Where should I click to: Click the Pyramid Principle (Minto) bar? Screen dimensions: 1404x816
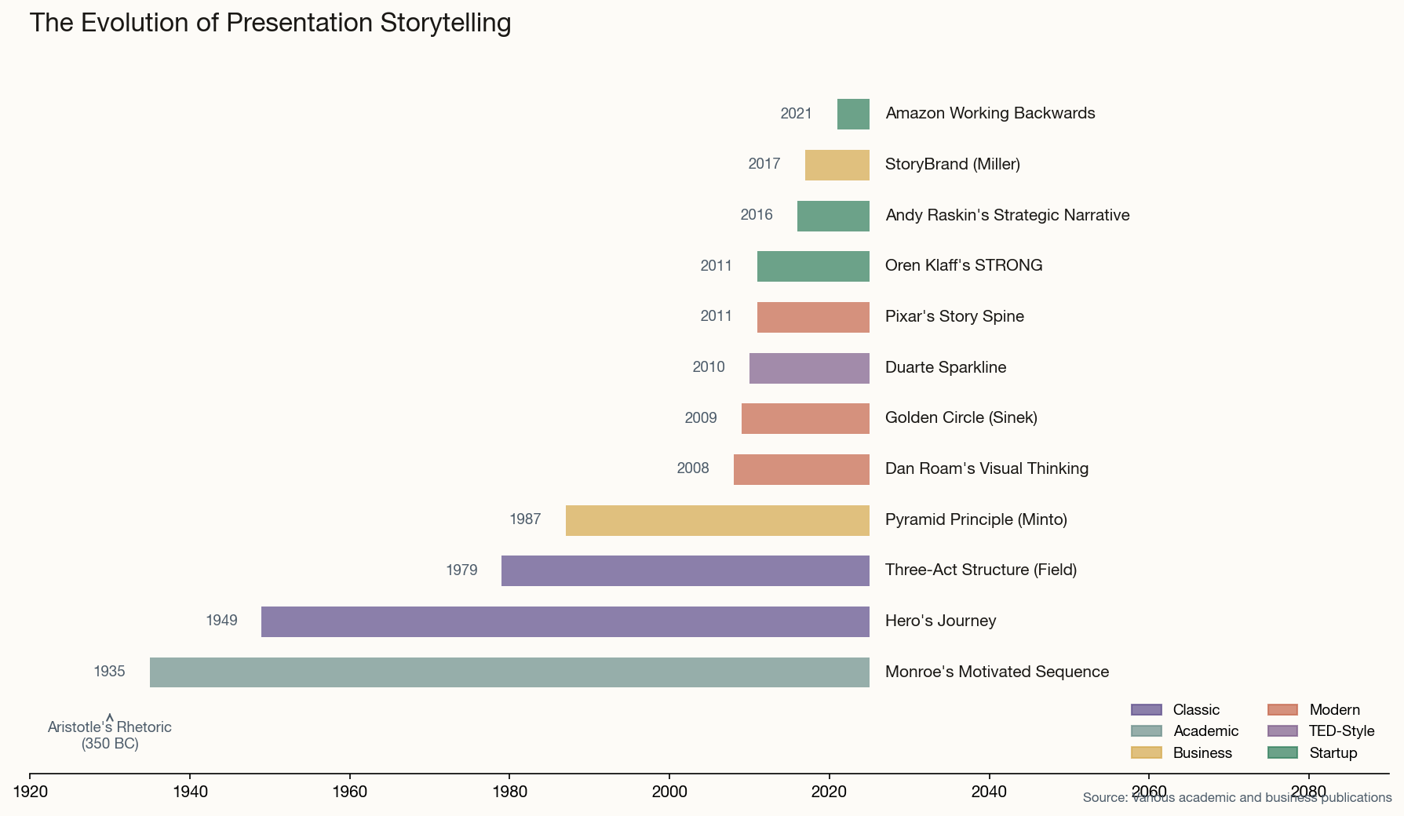tap(716, 519)
